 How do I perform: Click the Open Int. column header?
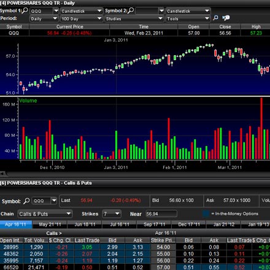tap(12, 240)
